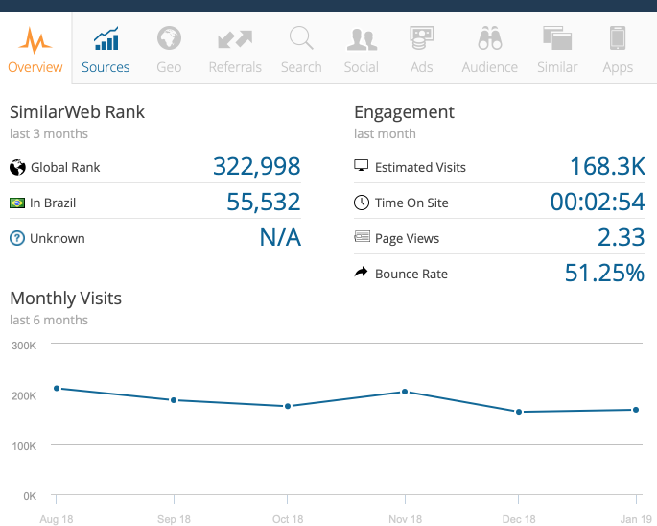The height and width of the screenshot is (526, 657).
Task: Switch to the Overview tab label
Action: coord(35,67)
